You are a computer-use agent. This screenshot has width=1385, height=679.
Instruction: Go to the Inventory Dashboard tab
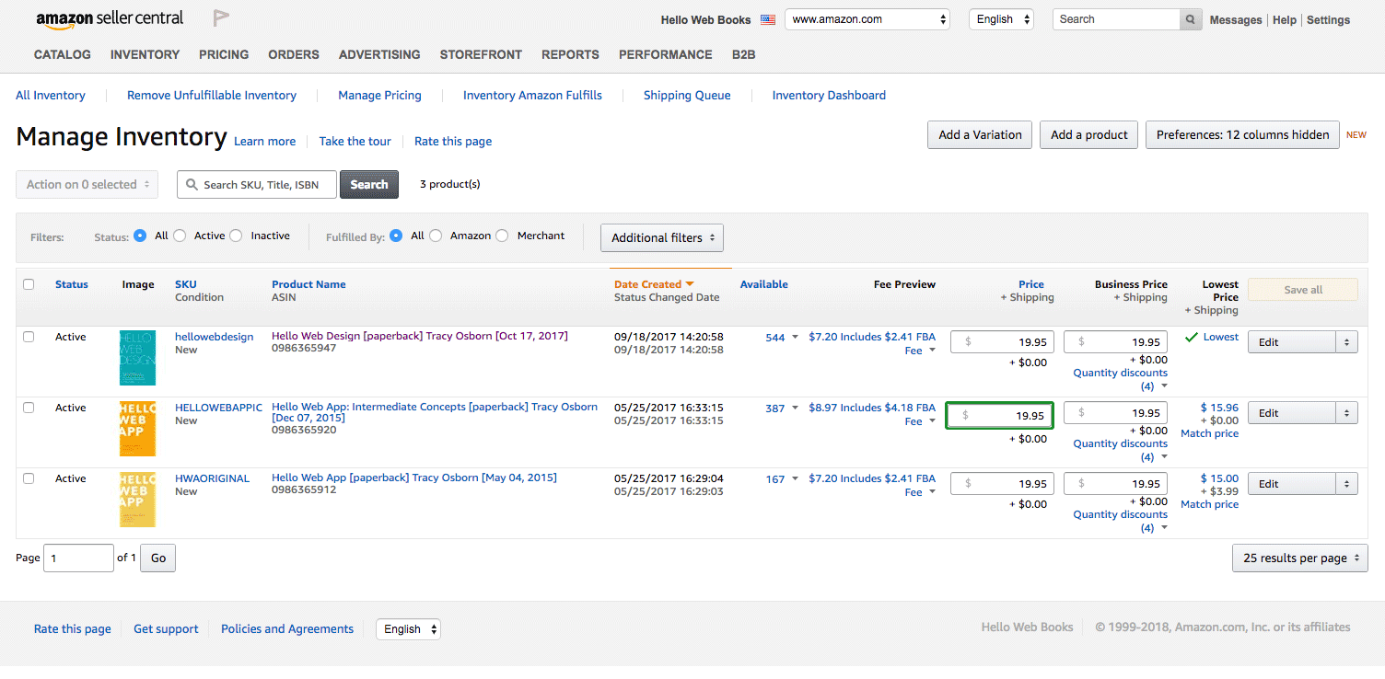point(829,95)
